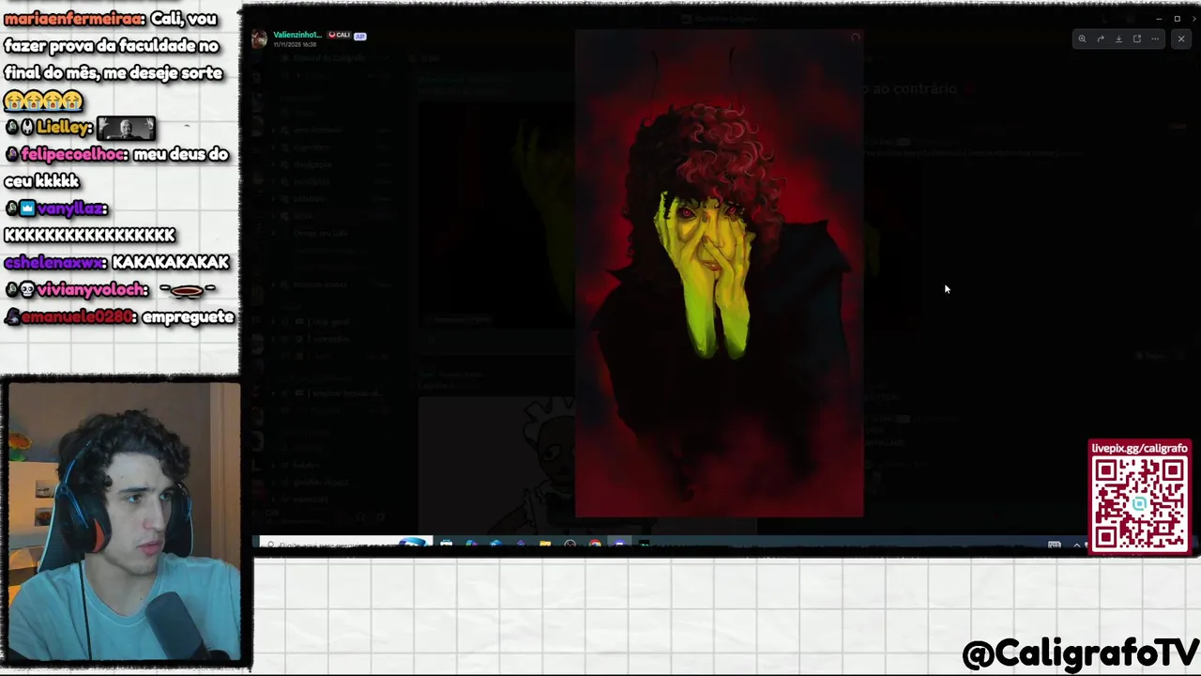1201x676 pixels.
Task: Click the CALI server tag badge
Action: (339, 36)
